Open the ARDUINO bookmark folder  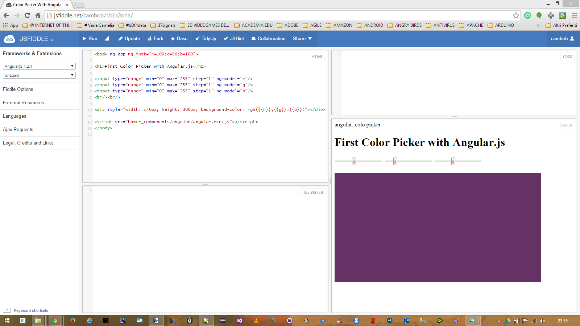point(501,25)
